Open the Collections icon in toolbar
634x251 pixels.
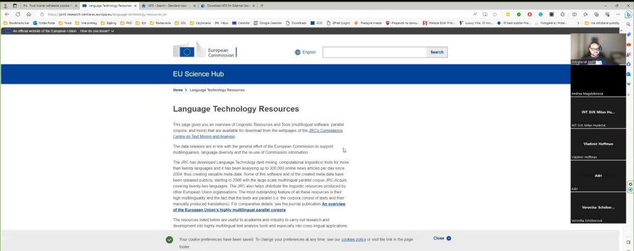(x=596, y=14)
